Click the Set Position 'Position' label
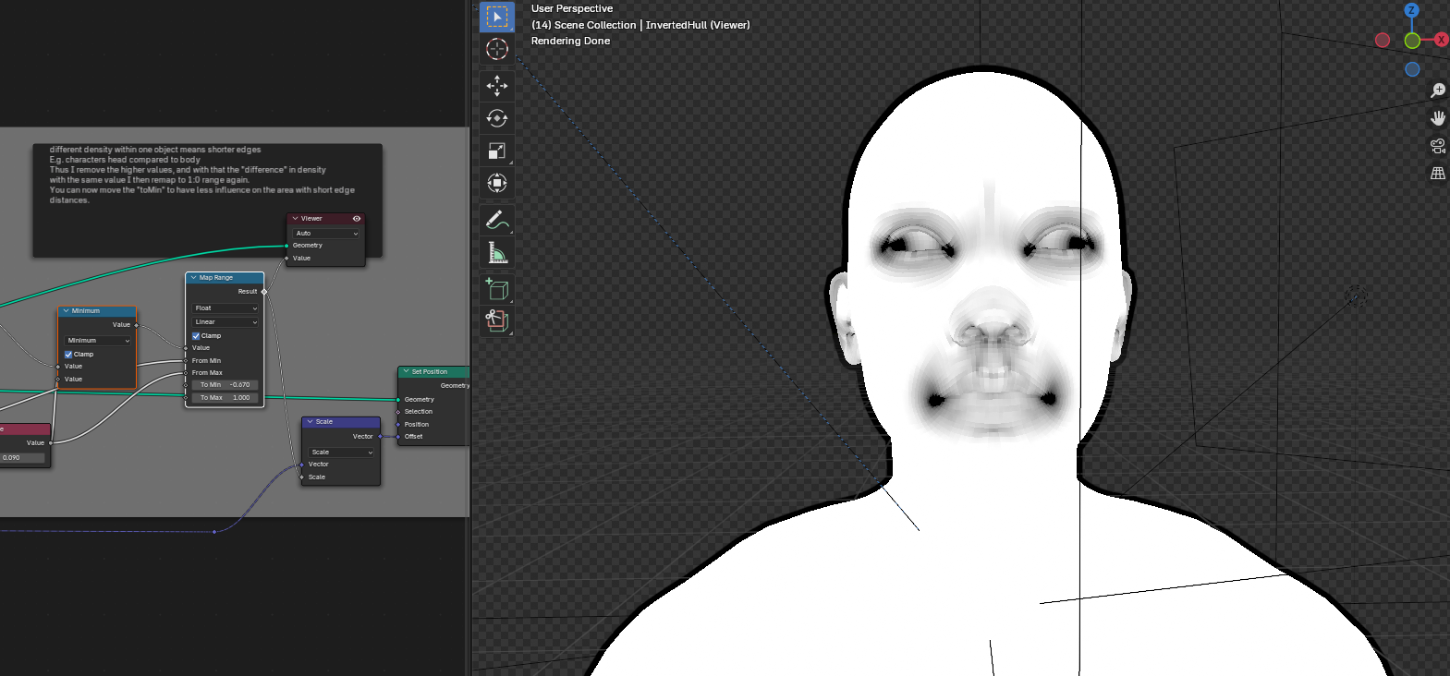The height and width of the screenshot is (676, 1450). tap(417, 425)
